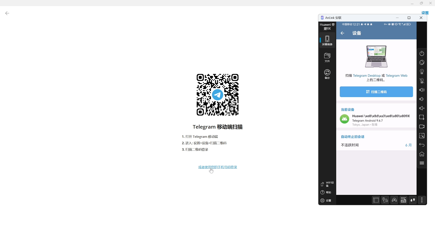This screenshot has width=435, height=244.
Task: Open 备份 in AnLink sidebar
Action: 327,74
